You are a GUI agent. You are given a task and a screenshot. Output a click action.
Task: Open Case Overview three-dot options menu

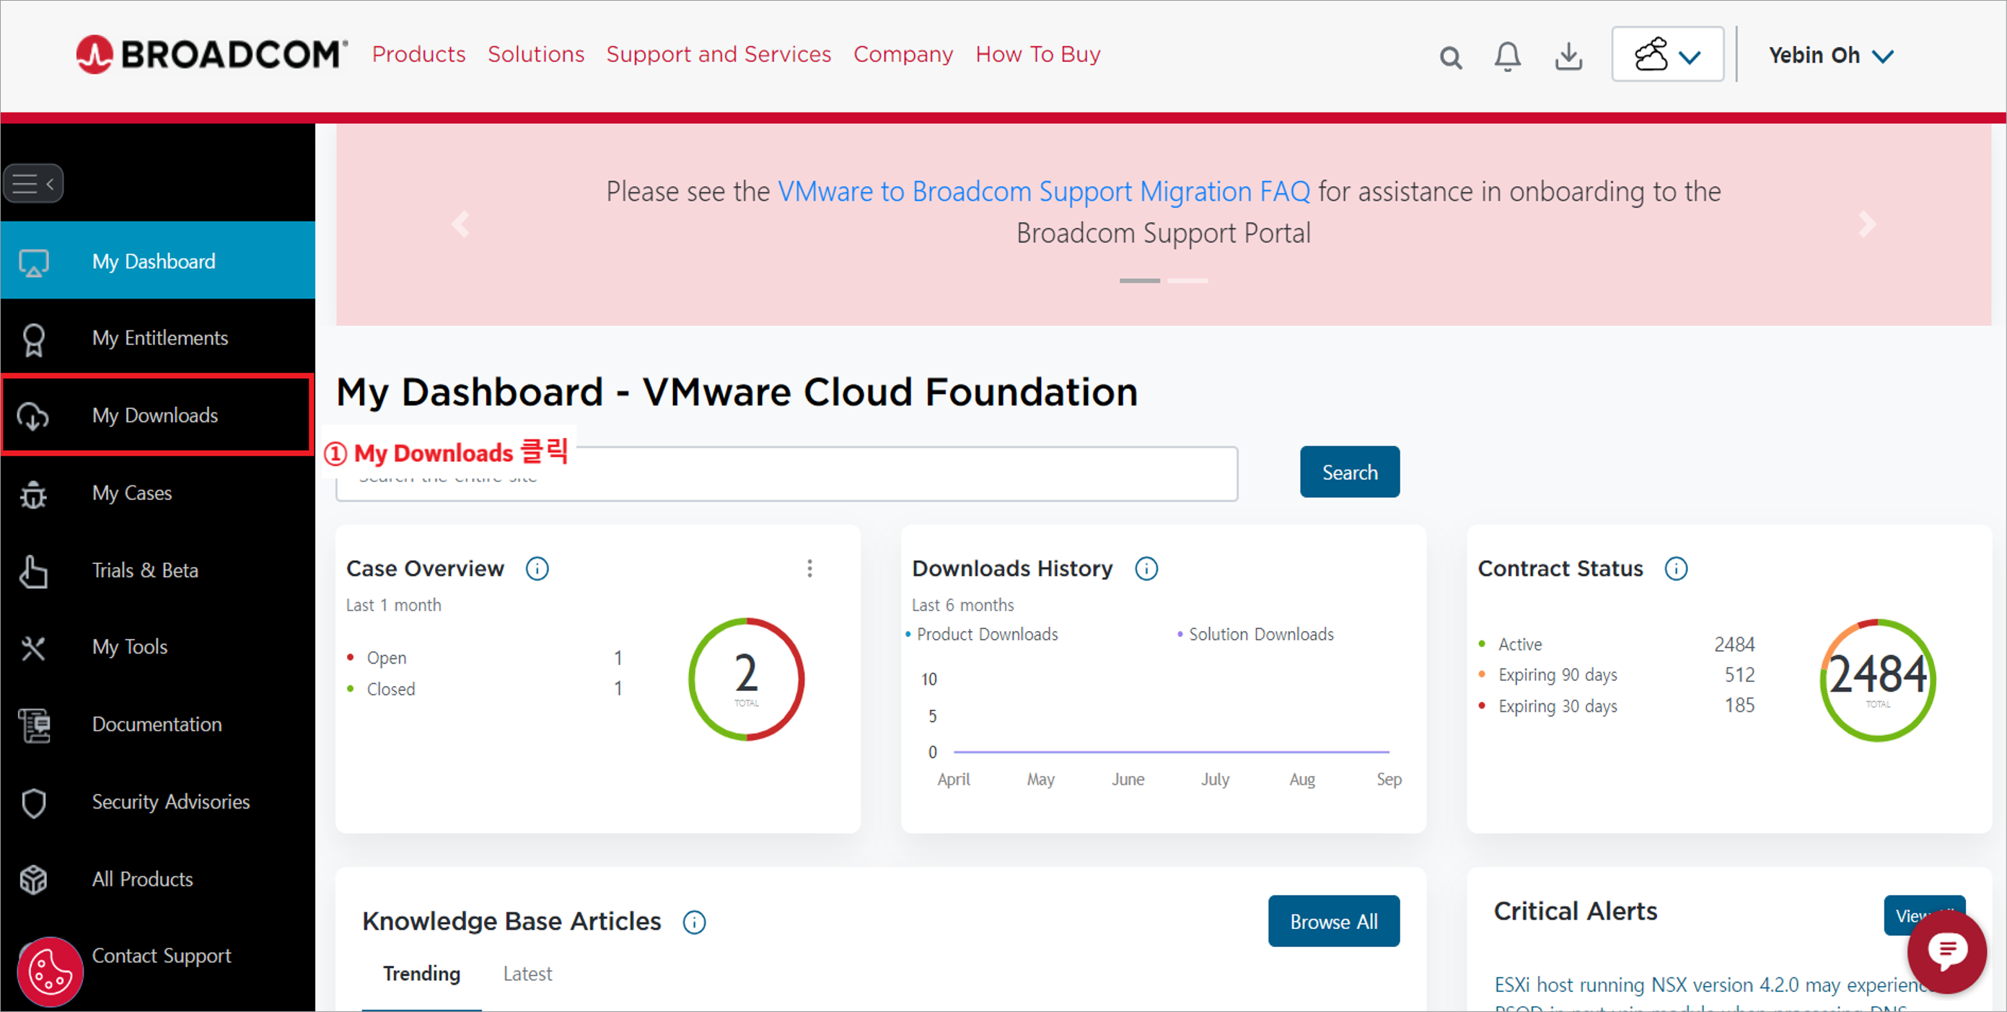pos(809,568)
